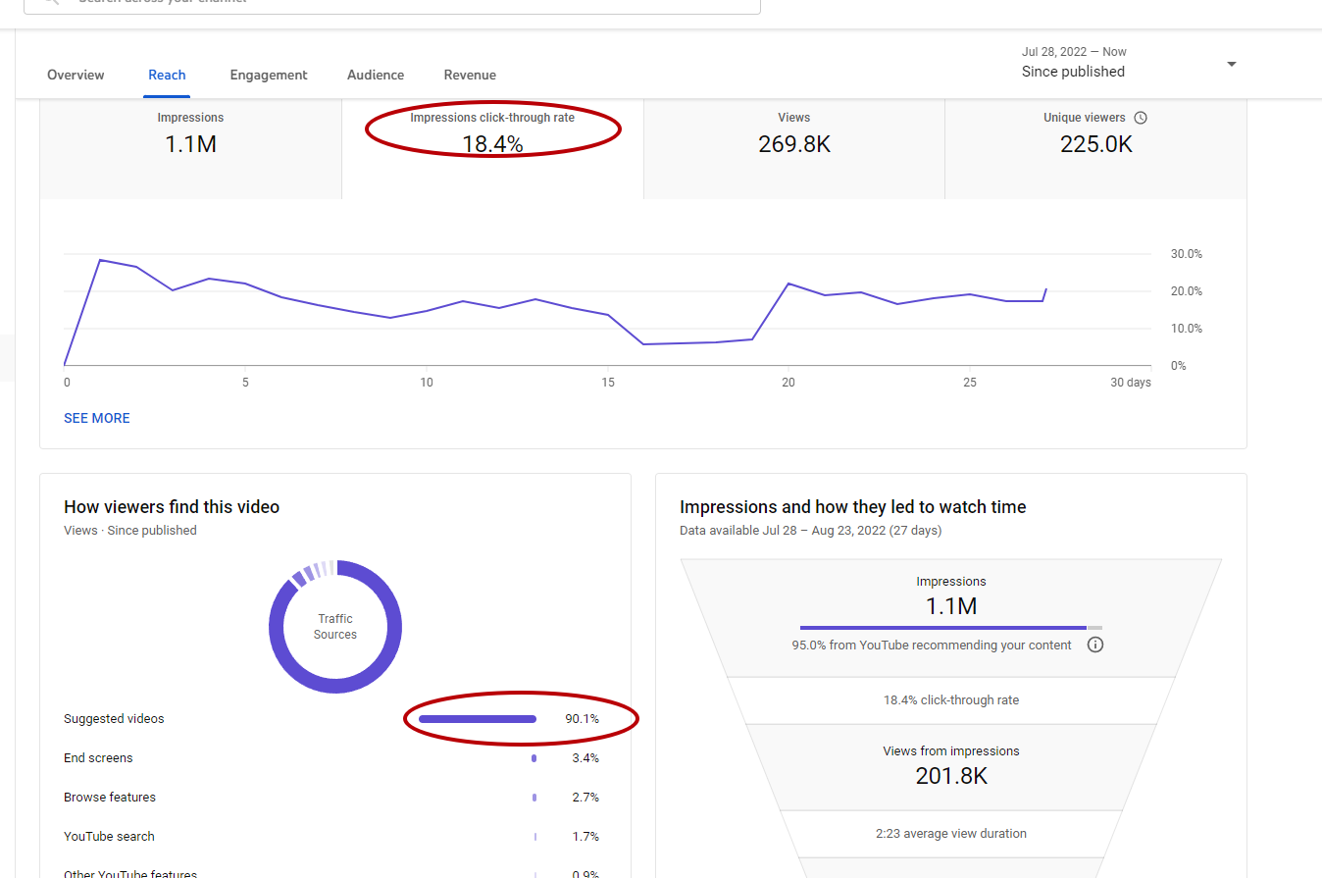Click the Suggested videos 90.1% progress bar
Image resolution: width=1322 pixels, height=878 pixels.
pyautogui.click(x=478, y=719)
